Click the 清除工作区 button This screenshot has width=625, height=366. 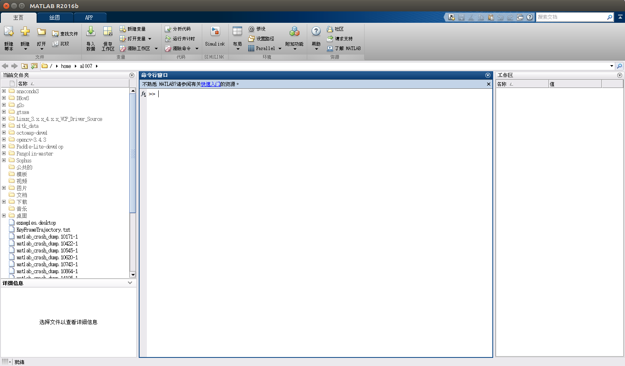(135, 48)
